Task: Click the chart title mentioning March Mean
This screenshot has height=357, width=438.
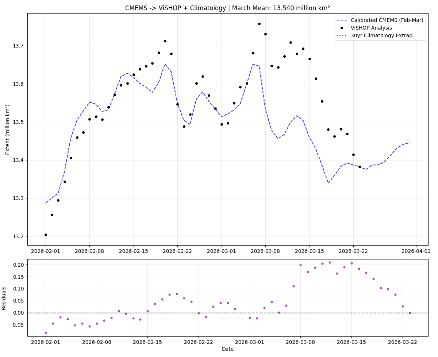Action: pos(227,8)
